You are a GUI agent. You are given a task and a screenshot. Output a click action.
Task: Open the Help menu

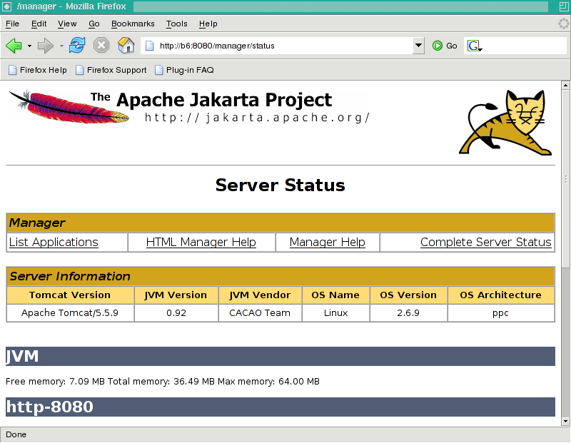pos(208,24)
